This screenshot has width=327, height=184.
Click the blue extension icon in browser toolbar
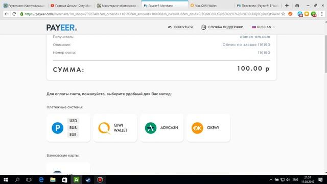point(300,14)
